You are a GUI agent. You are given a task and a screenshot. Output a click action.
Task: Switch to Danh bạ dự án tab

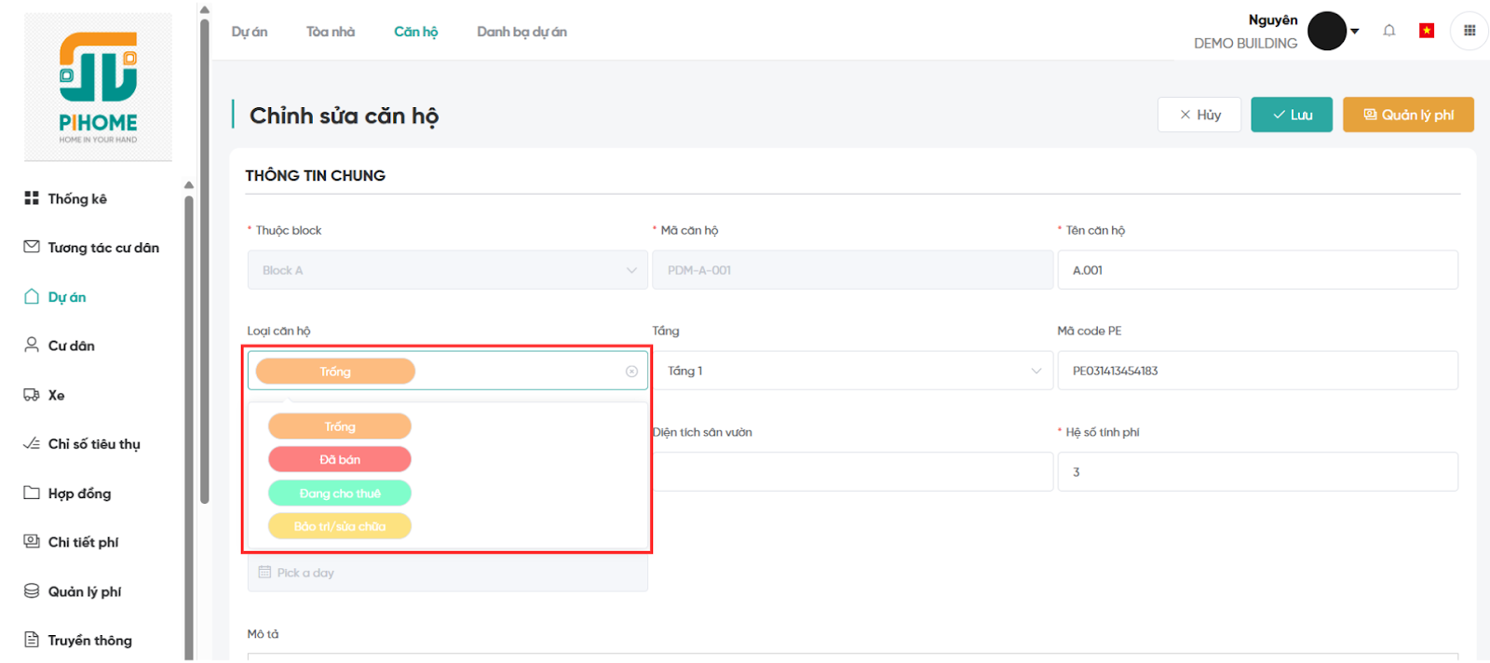click(x=521, y=32)
